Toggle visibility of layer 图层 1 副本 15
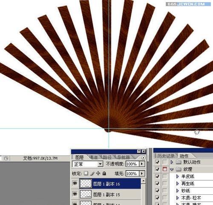213x205 pixels. (75, 194)
